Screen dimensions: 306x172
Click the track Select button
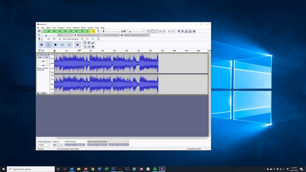point(44,93)
